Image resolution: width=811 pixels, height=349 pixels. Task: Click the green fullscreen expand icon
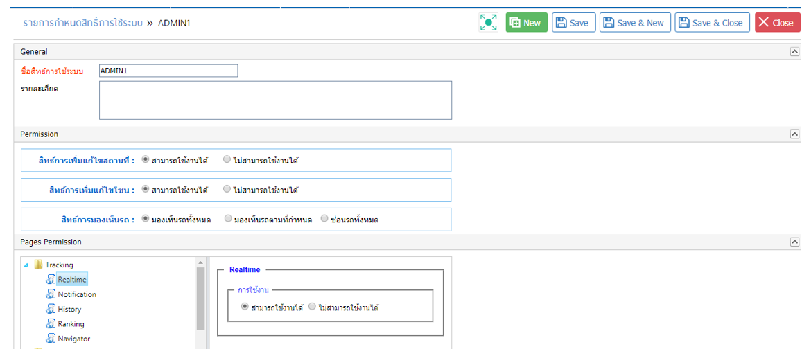point(488,23)
